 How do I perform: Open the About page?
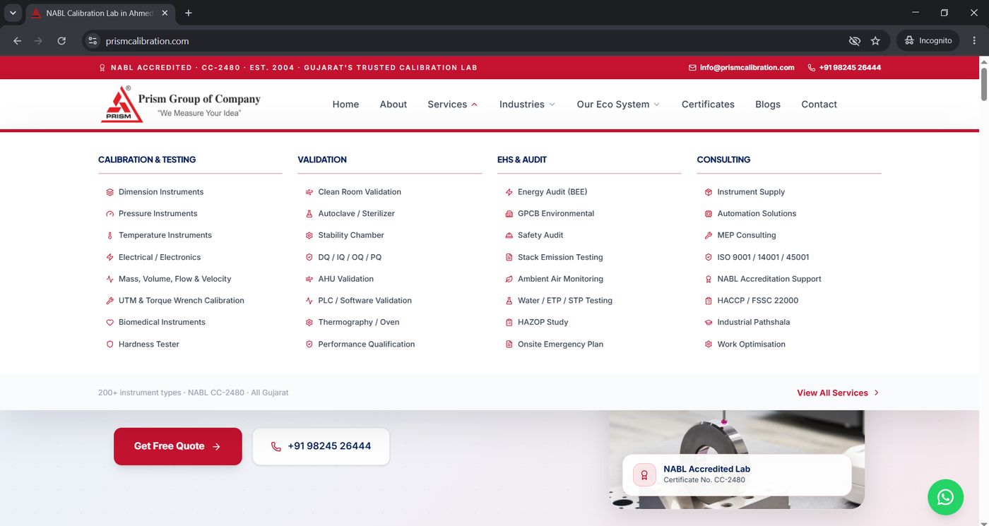tap(393, 104)
